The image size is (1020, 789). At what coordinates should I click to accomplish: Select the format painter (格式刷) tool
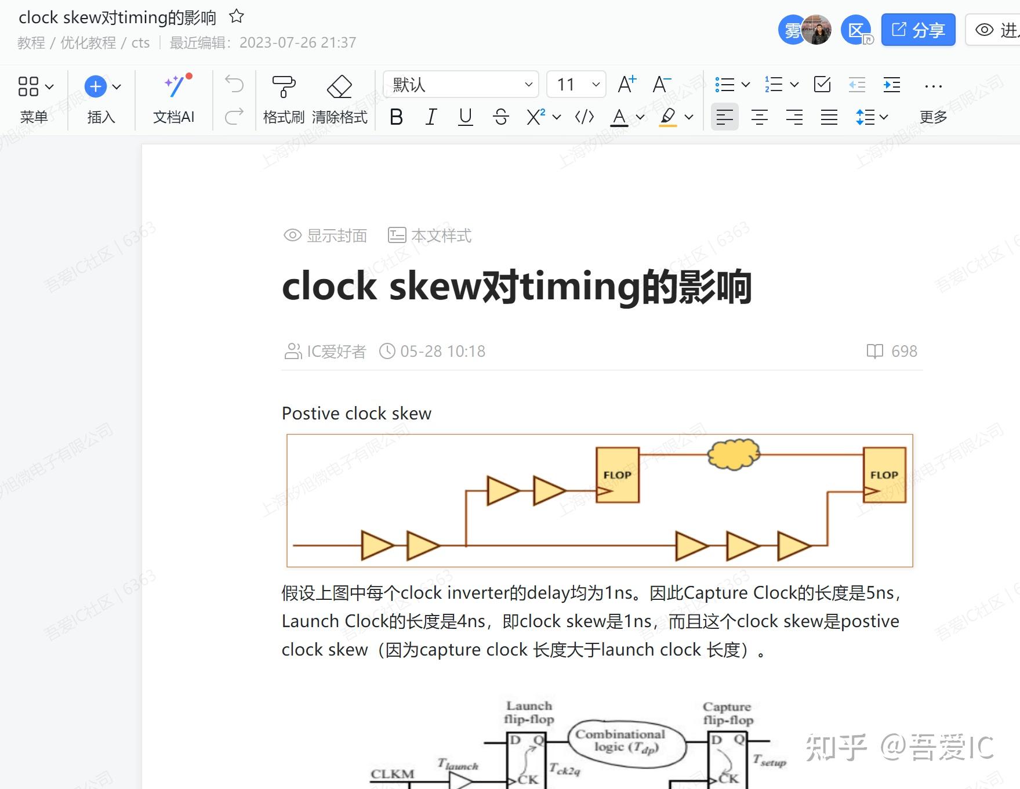pyautogui.click(x=283, y=99)
